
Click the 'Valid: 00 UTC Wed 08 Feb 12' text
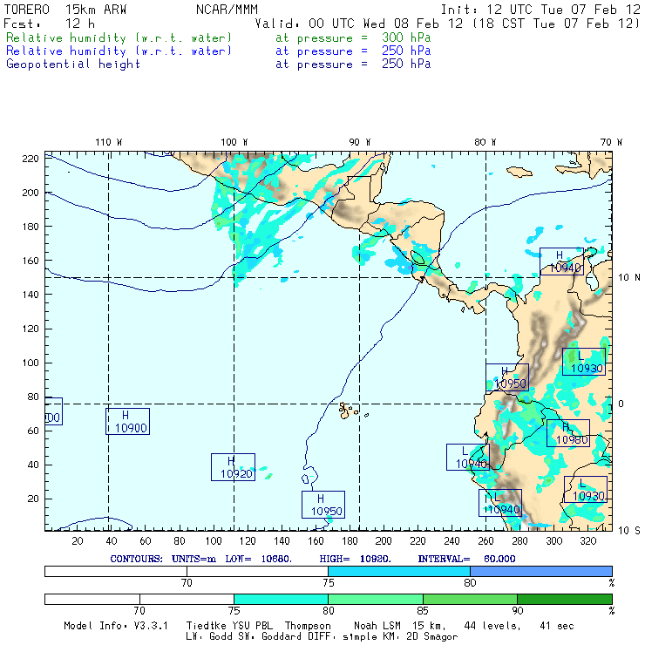point(359,24)
